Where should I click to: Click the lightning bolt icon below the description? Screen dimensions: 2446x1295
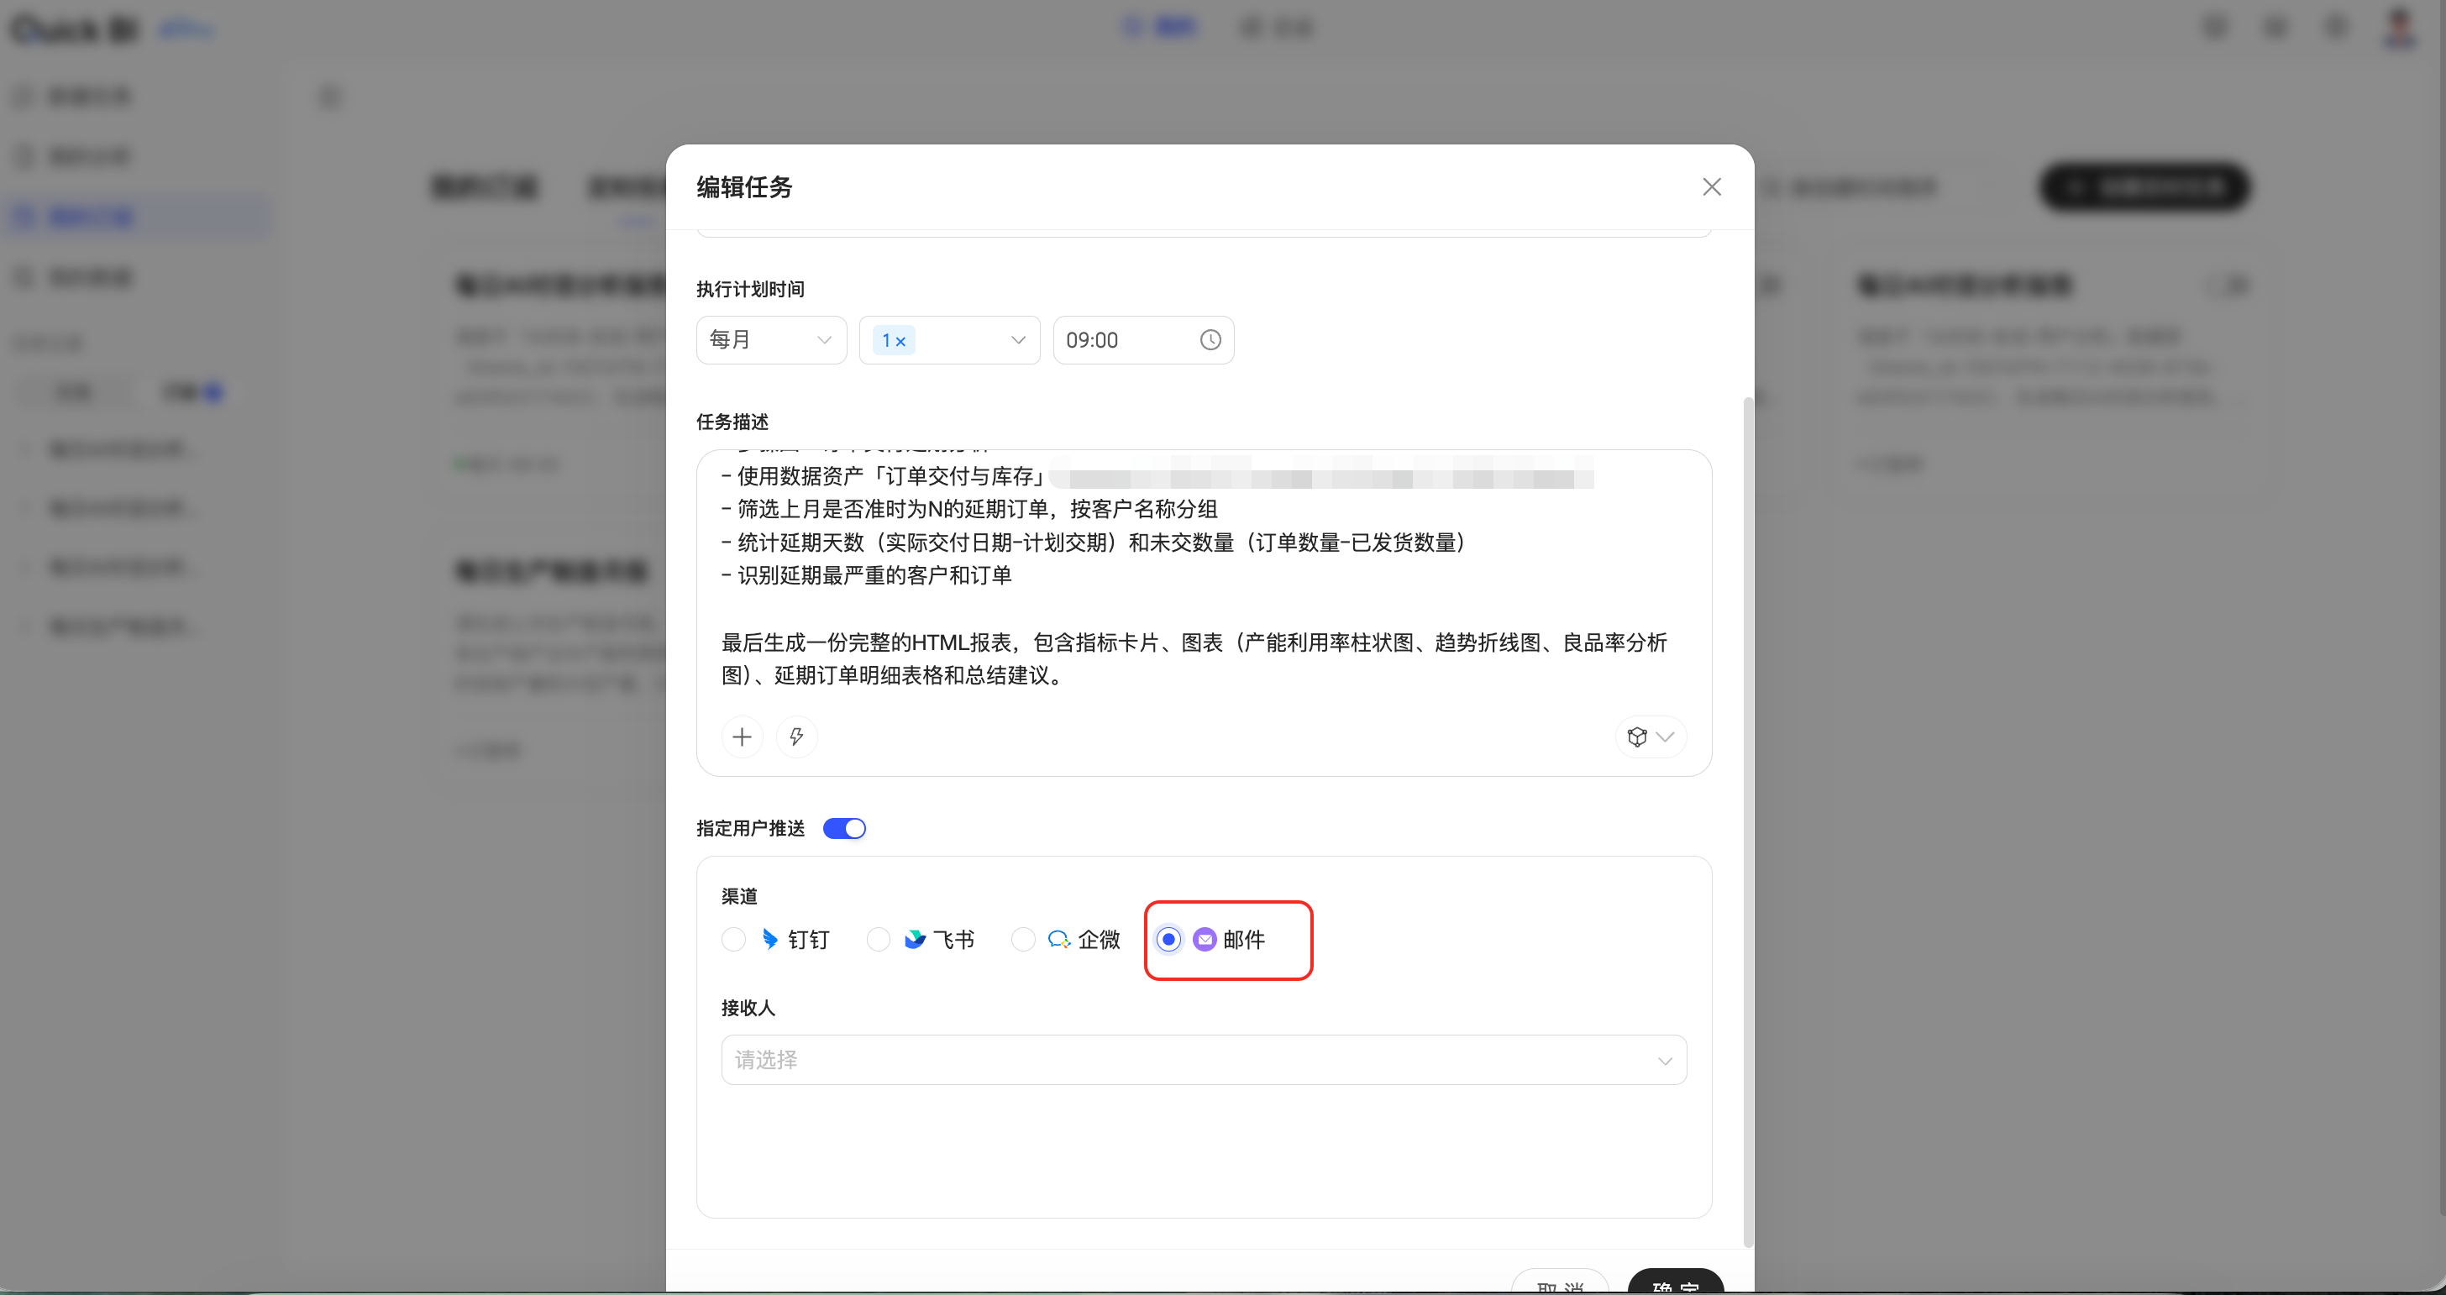[x=796, y=737]
